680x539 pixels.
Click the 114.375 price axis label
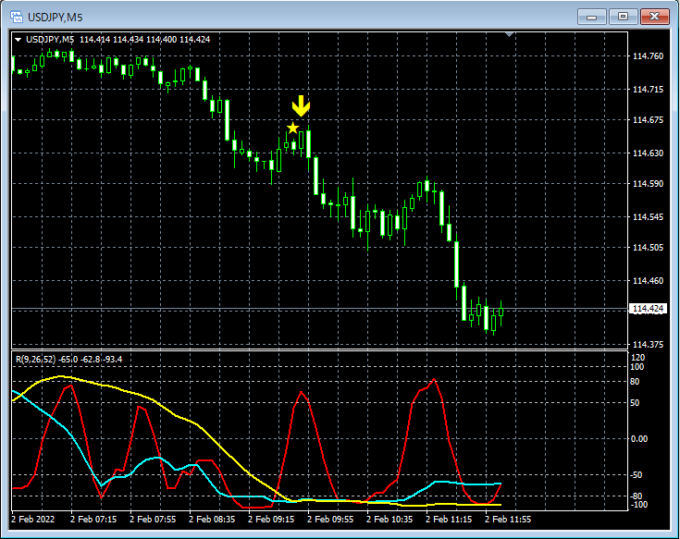[648, 345]
